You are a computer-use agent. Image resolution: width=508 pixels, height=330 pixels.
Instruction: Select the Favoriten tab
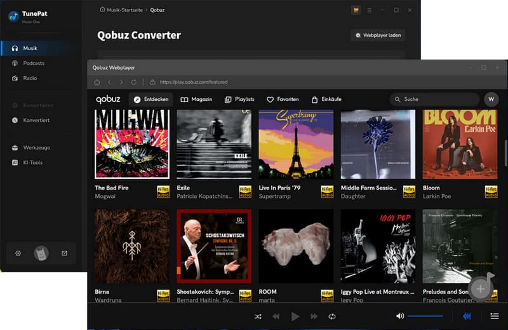point(283,100)
